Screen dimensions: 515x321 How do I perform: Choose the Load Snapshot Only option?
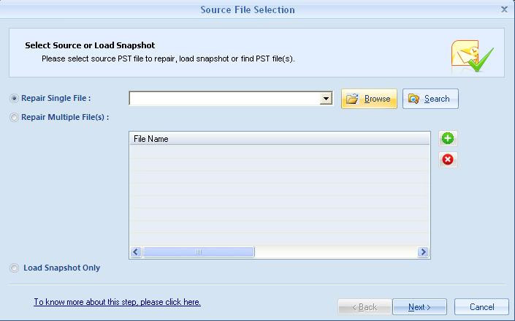pos(15,268)
